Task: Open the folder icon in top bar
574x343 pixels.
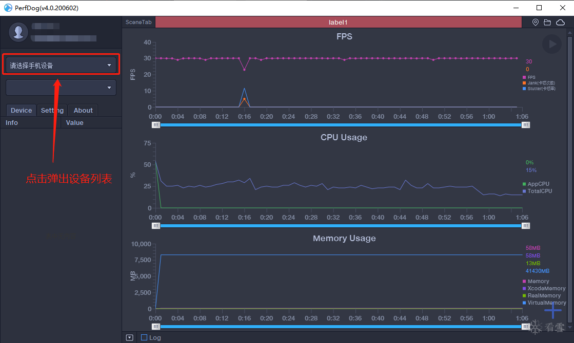Action: (547, 23)
